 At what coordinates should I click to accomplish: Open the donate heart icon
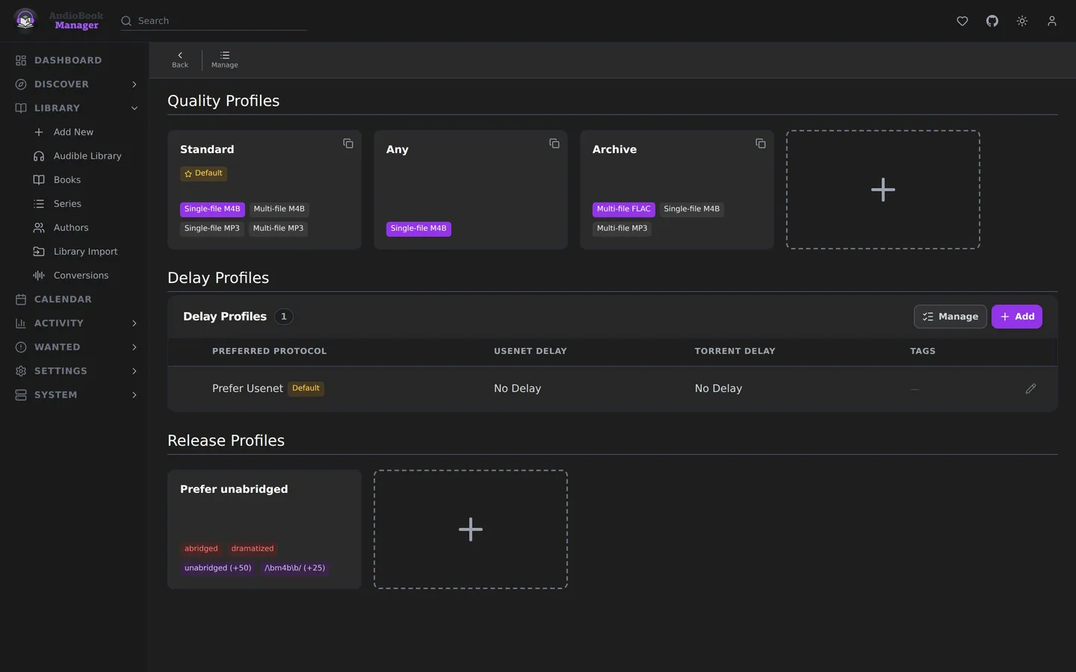click(x=962, y=21)
